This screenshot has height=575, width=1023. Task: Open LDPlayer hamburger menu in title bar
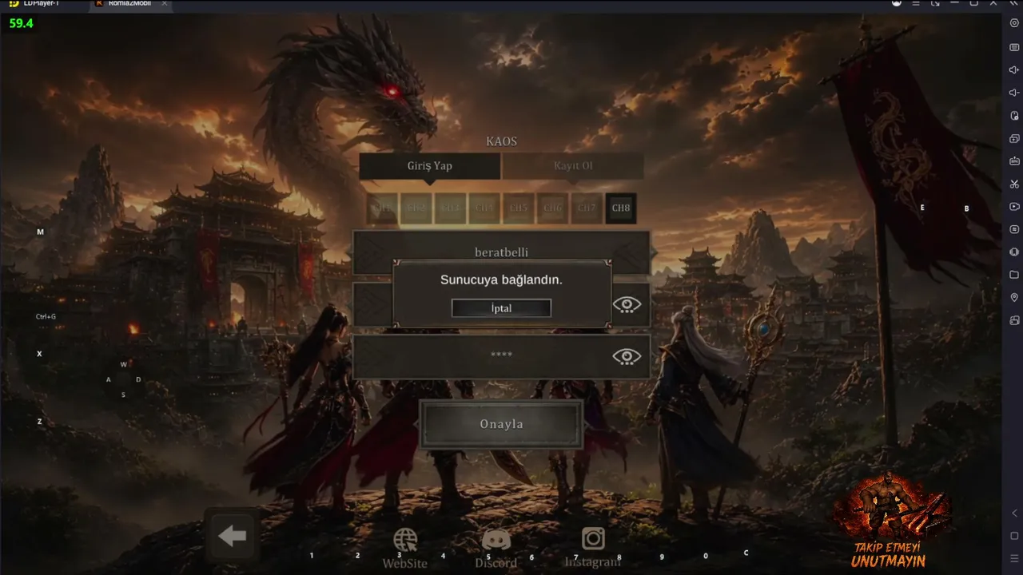coord(916,4)
